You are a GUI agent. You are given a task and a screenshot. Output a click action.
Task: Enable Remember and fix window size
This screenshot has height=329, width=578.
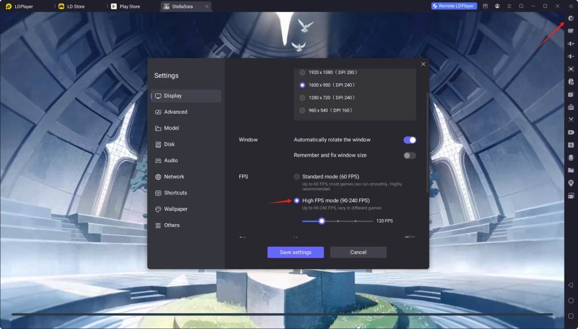coord(409,155)
